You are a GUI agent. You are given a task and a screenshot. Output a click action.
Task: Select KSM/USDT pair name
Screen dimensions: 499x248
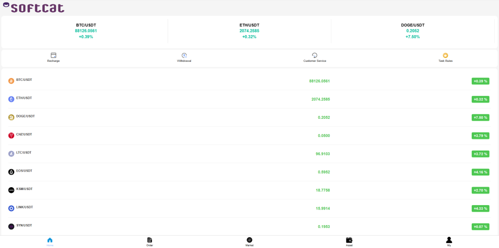[x=24, y=189]
